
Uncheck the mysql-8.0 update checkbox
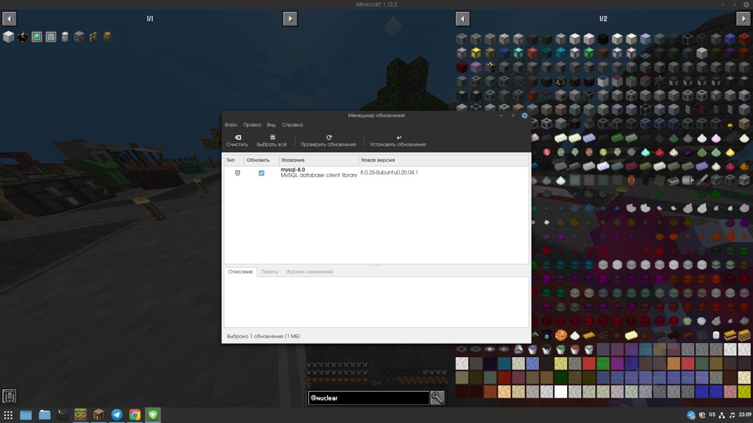[262, 173]
